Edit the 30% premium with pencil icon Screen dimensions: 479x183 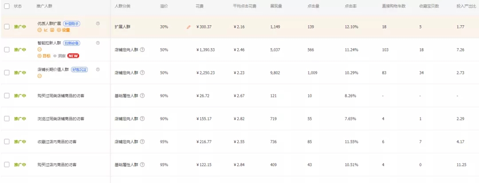click(x=188, y=27)
